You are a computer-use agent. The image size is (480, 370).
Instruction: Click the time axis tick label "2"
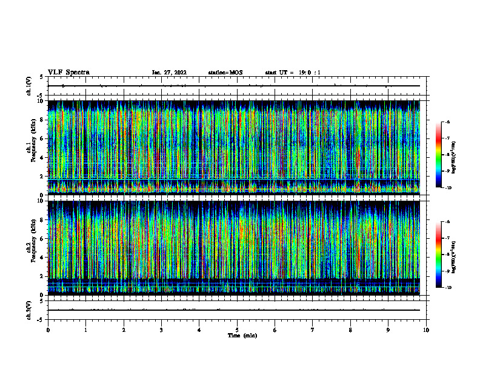[124, 330]
